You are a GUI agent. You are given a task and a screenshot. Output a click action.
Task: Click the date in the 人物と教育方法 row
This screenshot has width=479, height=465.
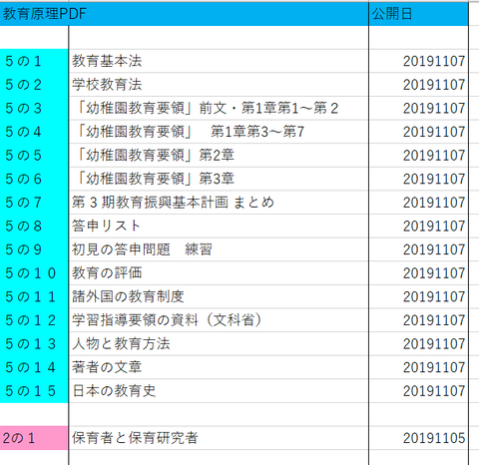[x=418, y=344]
